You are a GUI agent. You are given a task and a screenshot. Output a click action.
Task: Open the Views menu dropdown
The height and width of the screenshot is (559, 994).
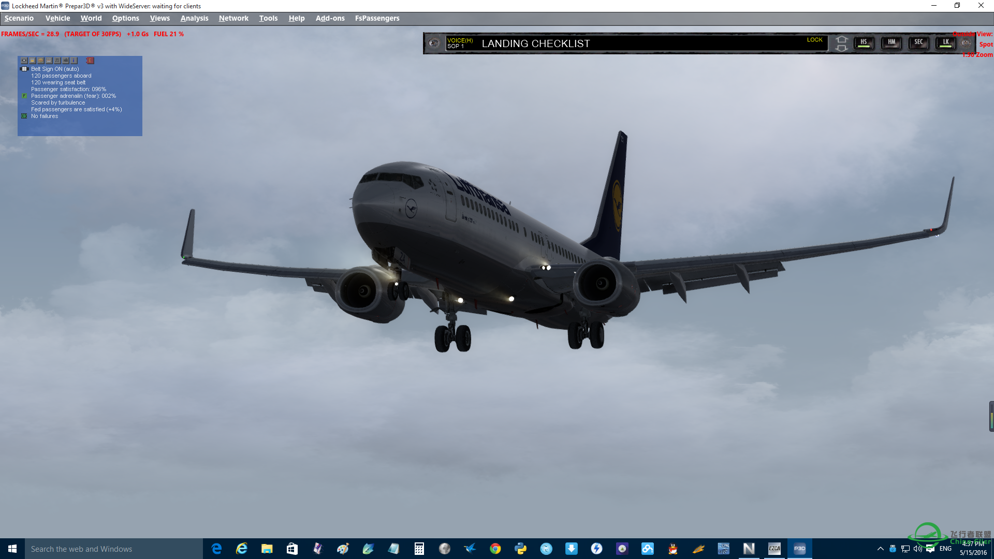[160, 18]
